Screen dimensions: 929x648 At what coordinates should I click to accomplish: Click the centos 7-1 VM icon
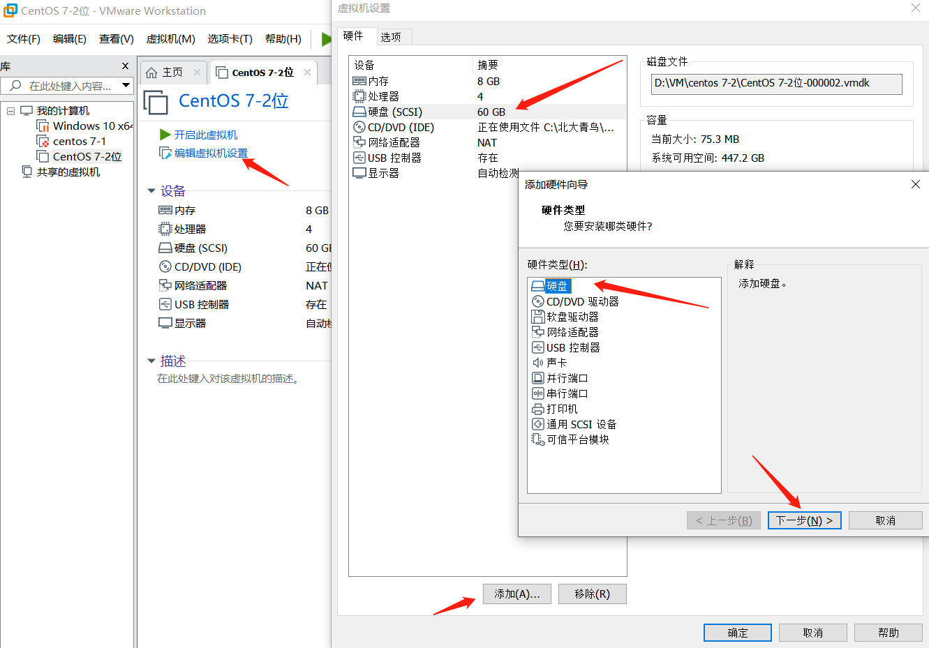[43, 142]
